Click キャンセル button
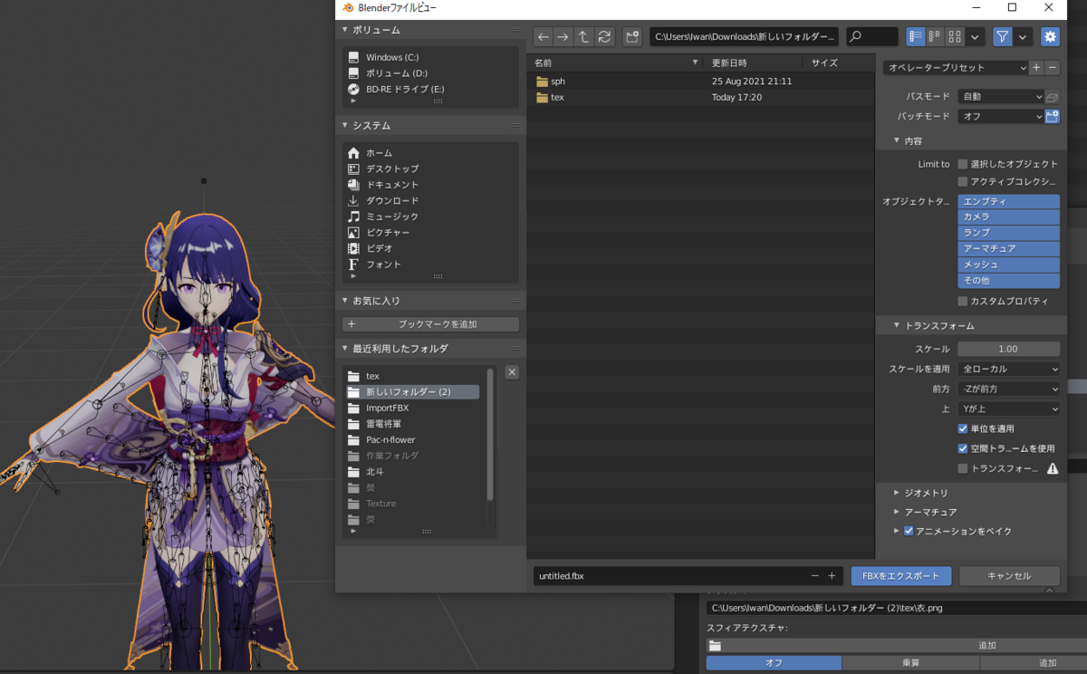The height and width of the screenshot is (674, 1087). click(x=1009, y=575)
